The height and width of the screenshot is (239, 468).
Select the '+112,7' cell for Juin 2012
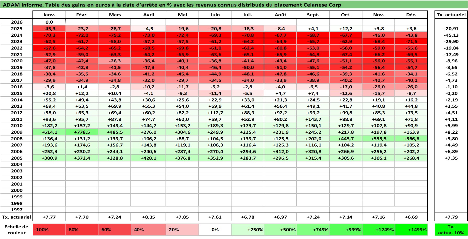(x=215, y=113)
